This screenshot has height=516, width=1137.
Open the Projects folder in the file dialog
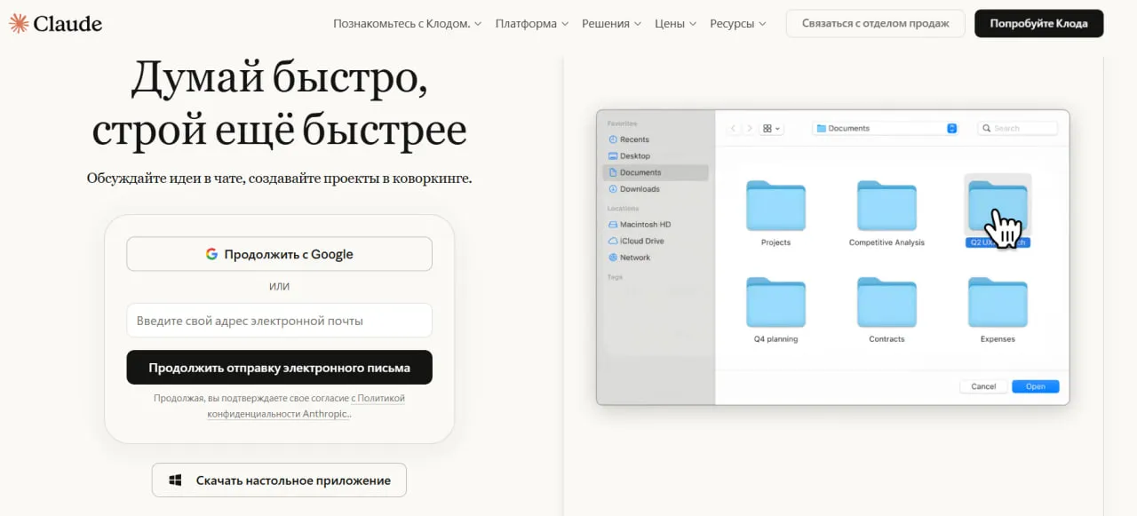[775, 213]
